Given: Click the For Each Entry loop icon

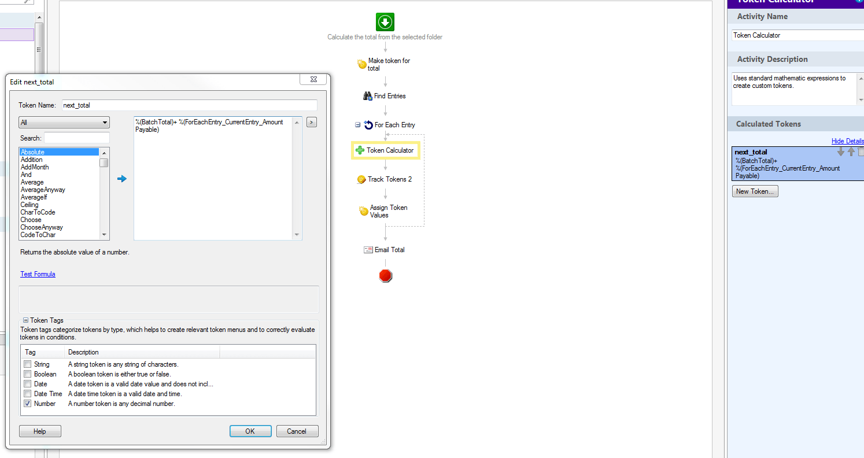Looking at the screenshot, I should 368,125.
